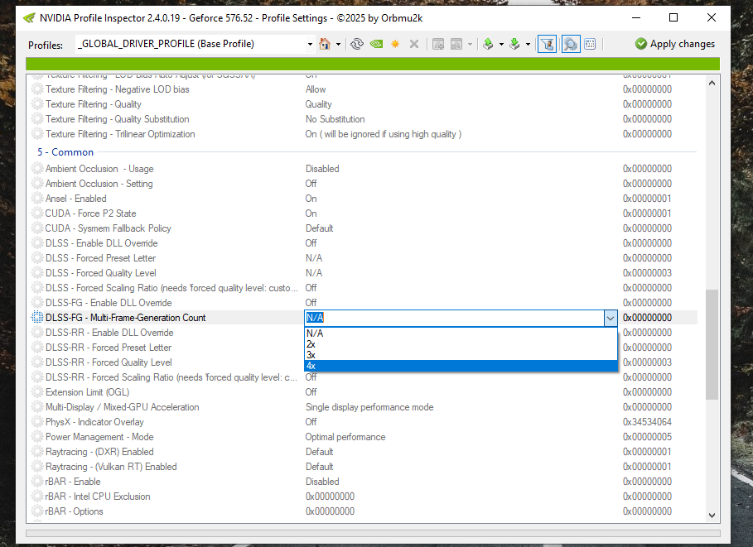Toggle the magnifier-gear show unknown settings button

click(x=571, y=44)
